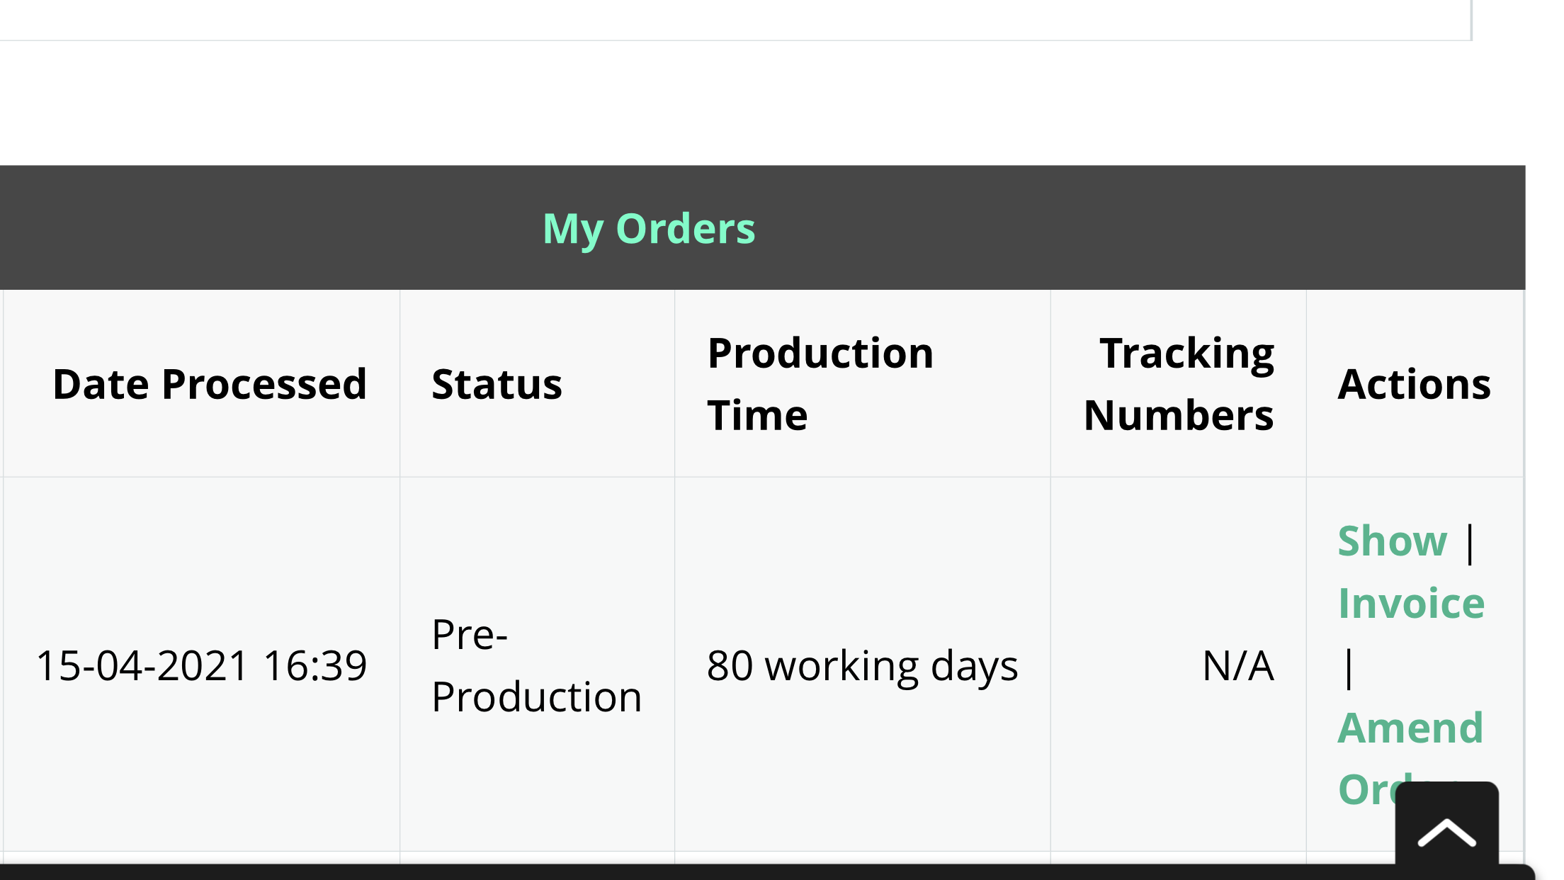This screenshot has width=1564, height=880.
Task: Click the Pre-Production status cell
Action: click(538, 665)
